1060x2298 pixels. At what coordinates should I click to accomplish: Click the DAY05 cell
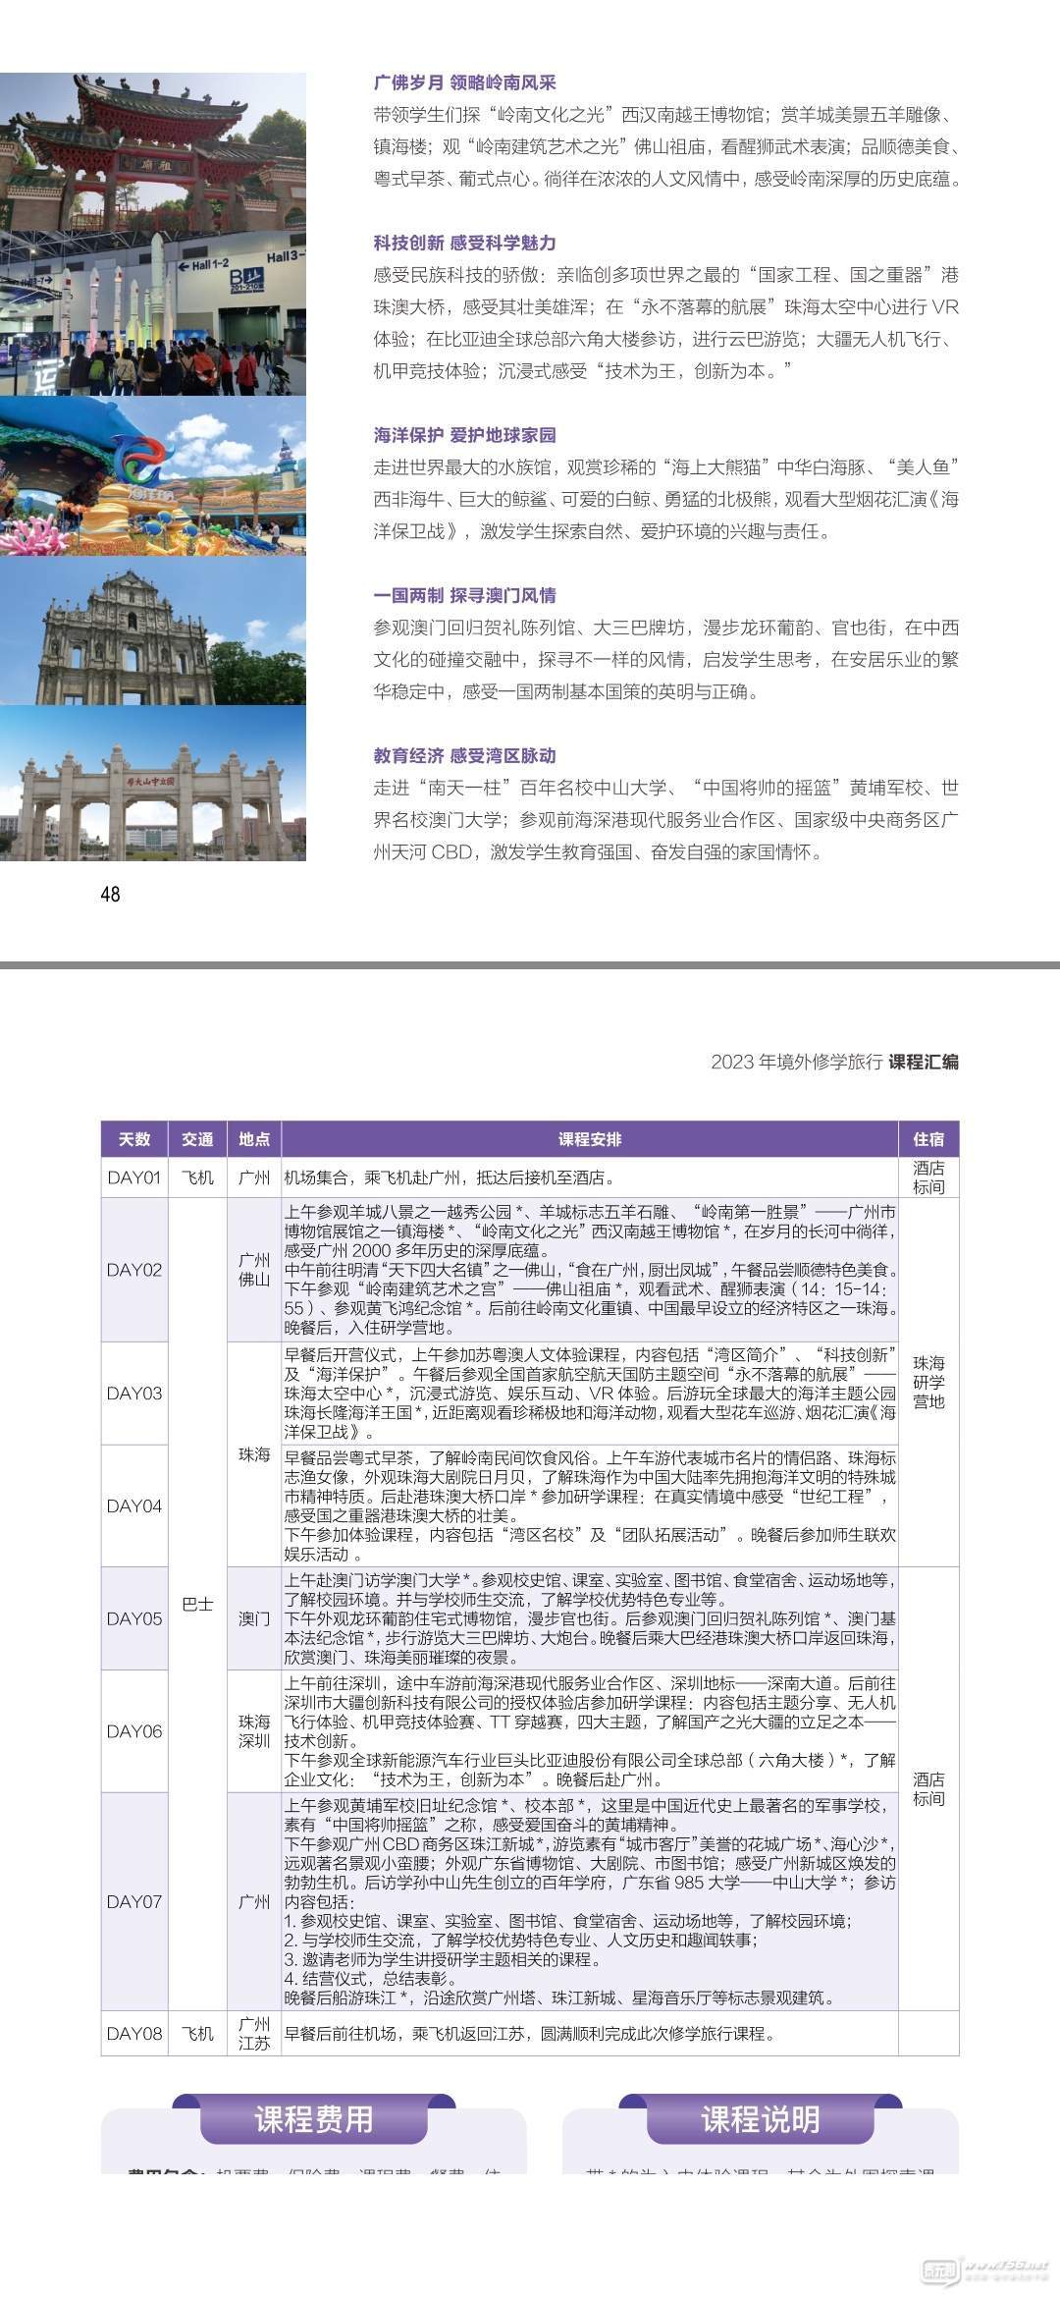coord(134,1618)
